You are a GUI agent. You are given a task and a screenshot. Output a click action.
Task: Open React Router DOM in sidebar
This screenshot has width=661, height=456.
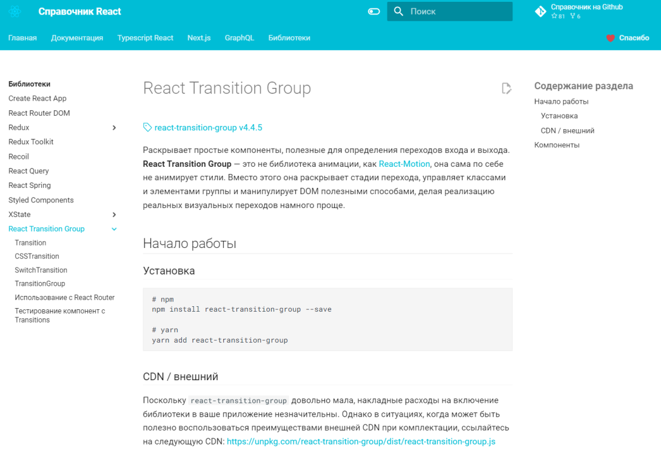point(39,113)
